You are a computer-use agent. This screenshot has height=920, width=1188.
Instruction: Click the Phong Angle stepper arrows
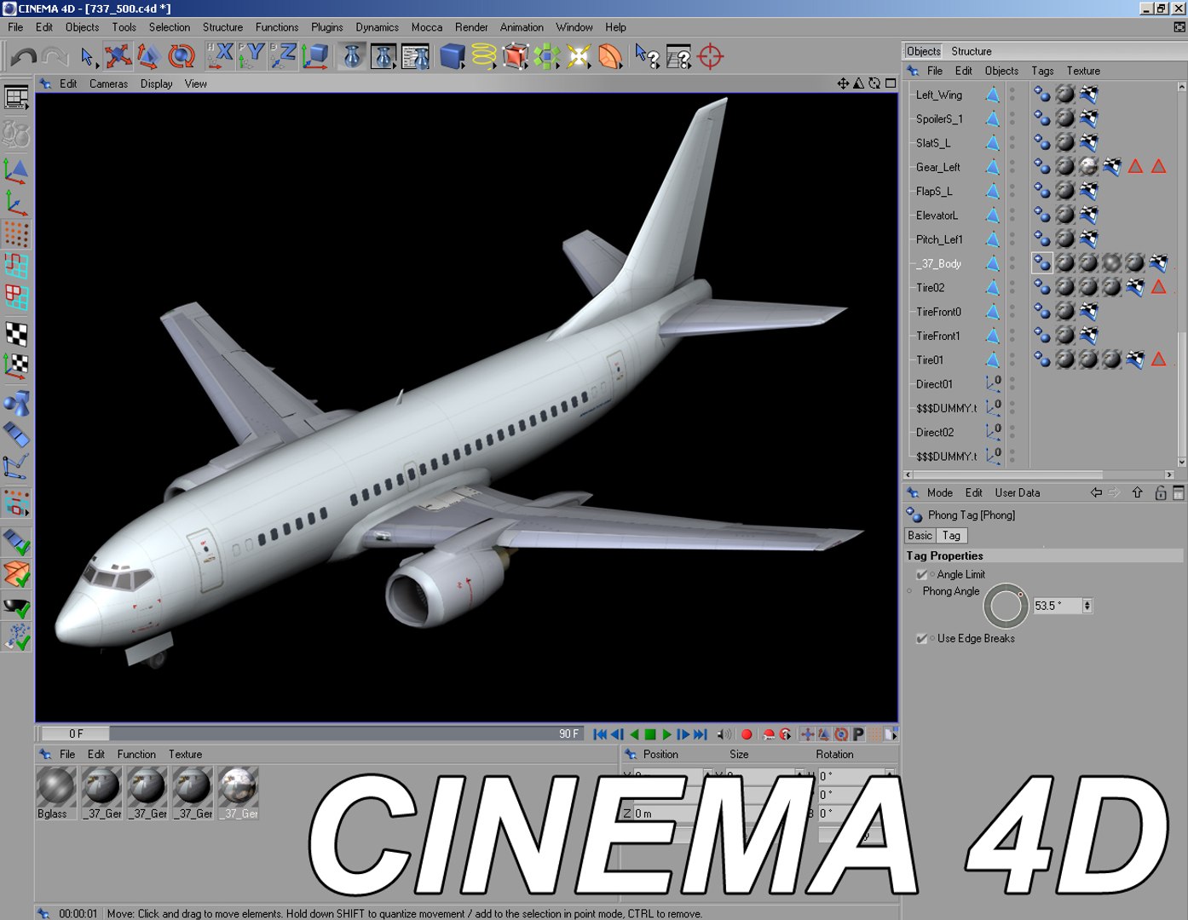click(x=1087, y=606)
